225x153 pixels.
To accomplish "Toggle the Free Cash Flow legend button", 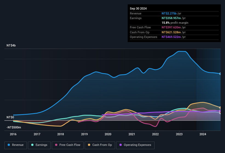I will 67,145.
